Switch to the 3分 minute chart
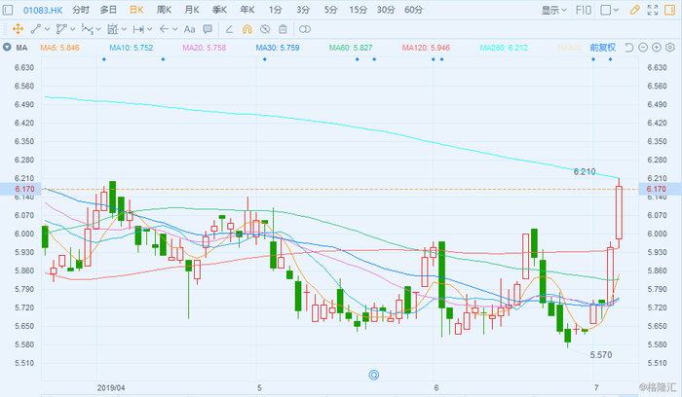The width and height of the screenshot is (682, 397). coord(303,10)
